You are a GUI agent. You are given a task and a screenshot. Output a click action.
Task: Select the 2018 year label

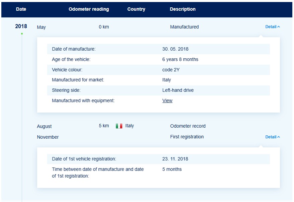[21, 26]
